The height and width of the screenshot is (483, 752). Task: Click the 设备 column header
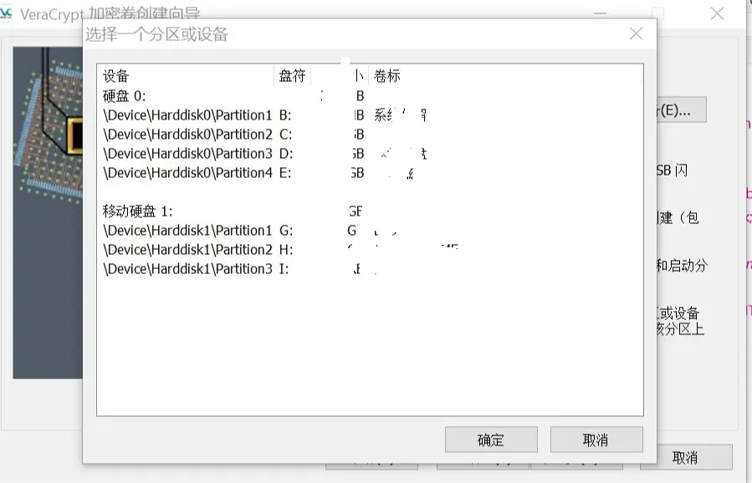[186, 76]
